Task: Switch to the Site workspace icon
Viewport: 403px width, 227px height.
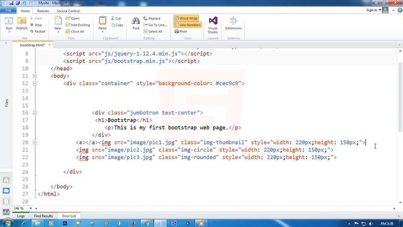Action: 6,180
